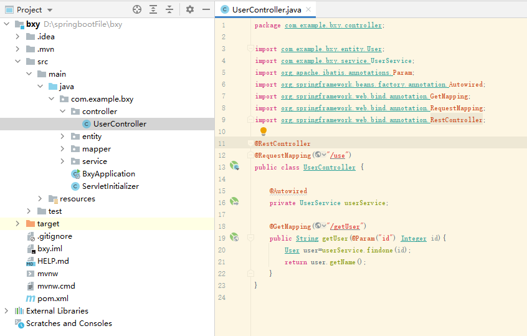Select the bxy.iml file

[x=50, y=249]
